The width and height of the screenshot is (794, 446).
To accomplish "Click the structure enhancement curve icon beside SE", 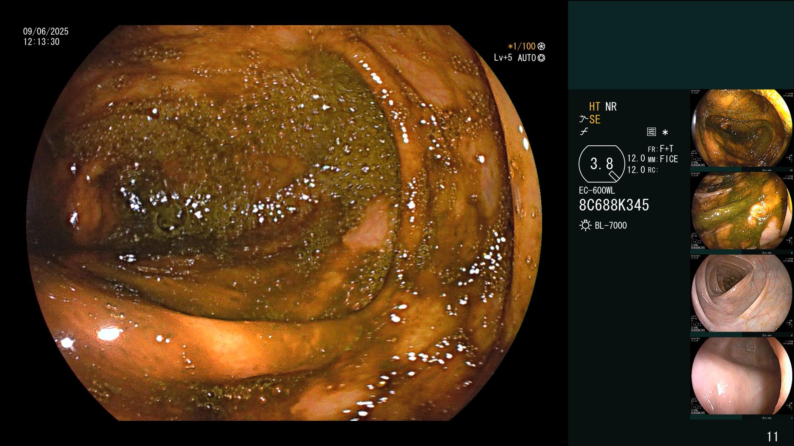I will pos(584,119).
